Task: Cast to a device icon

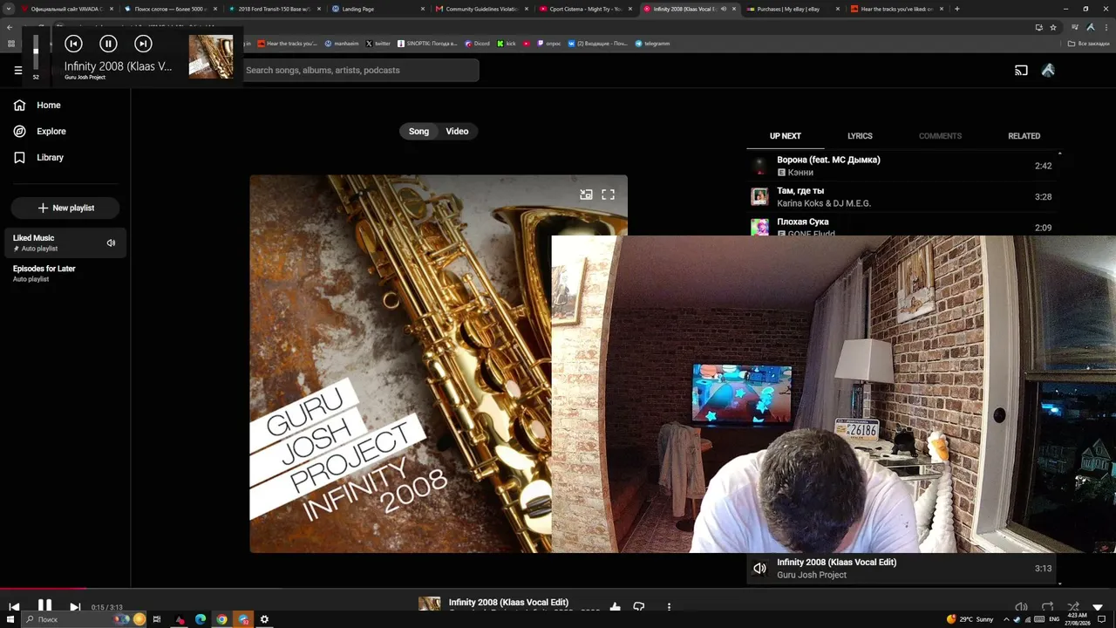Action: tap(1021, 71)
